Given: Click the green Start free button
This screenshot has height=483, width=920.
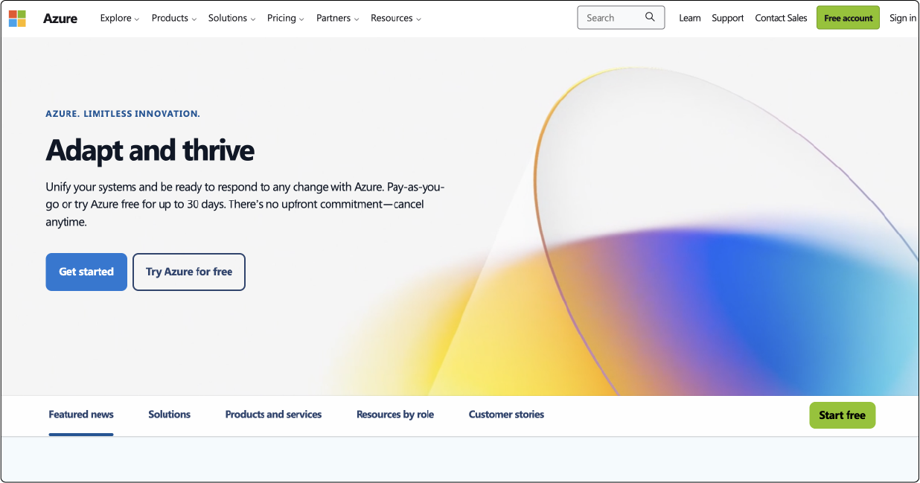Looking at the screenshot, I should pos(843,415).
